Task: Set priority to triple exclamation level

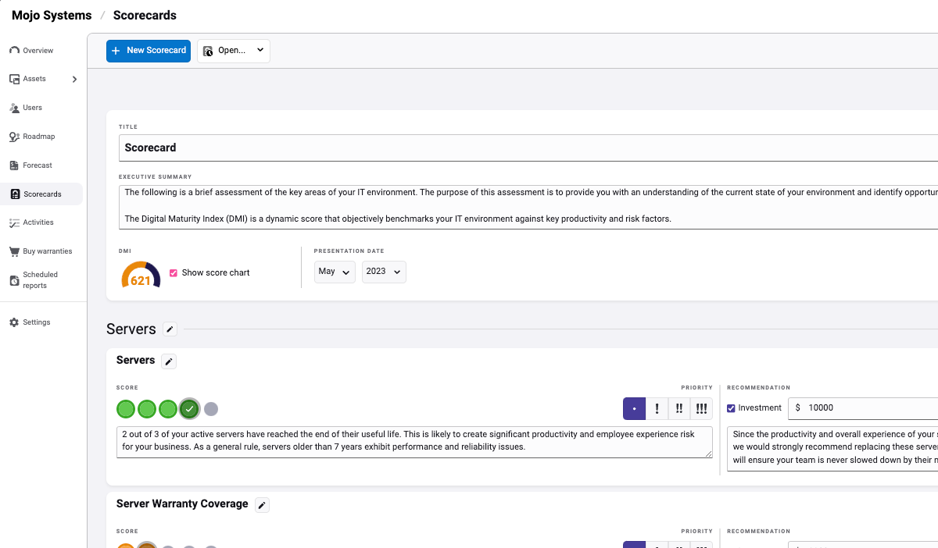Action: [x=701, y=408]
